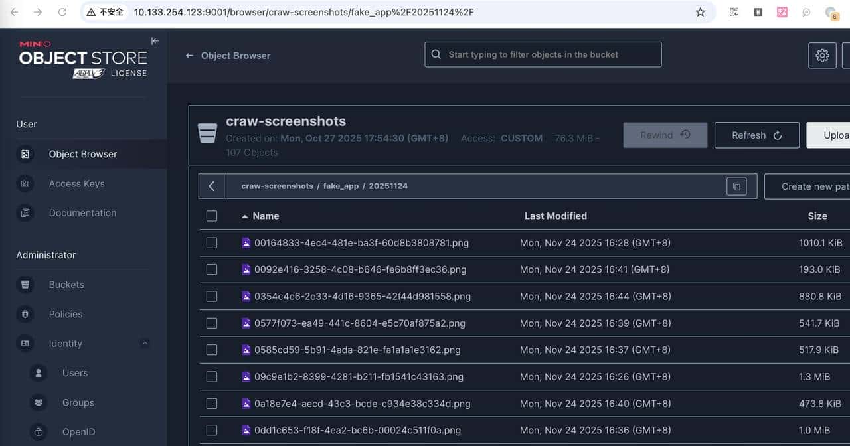The image size is (850, 446).
Task: Toggle the select-all objects checkbox
Action: tap(212, 216)
